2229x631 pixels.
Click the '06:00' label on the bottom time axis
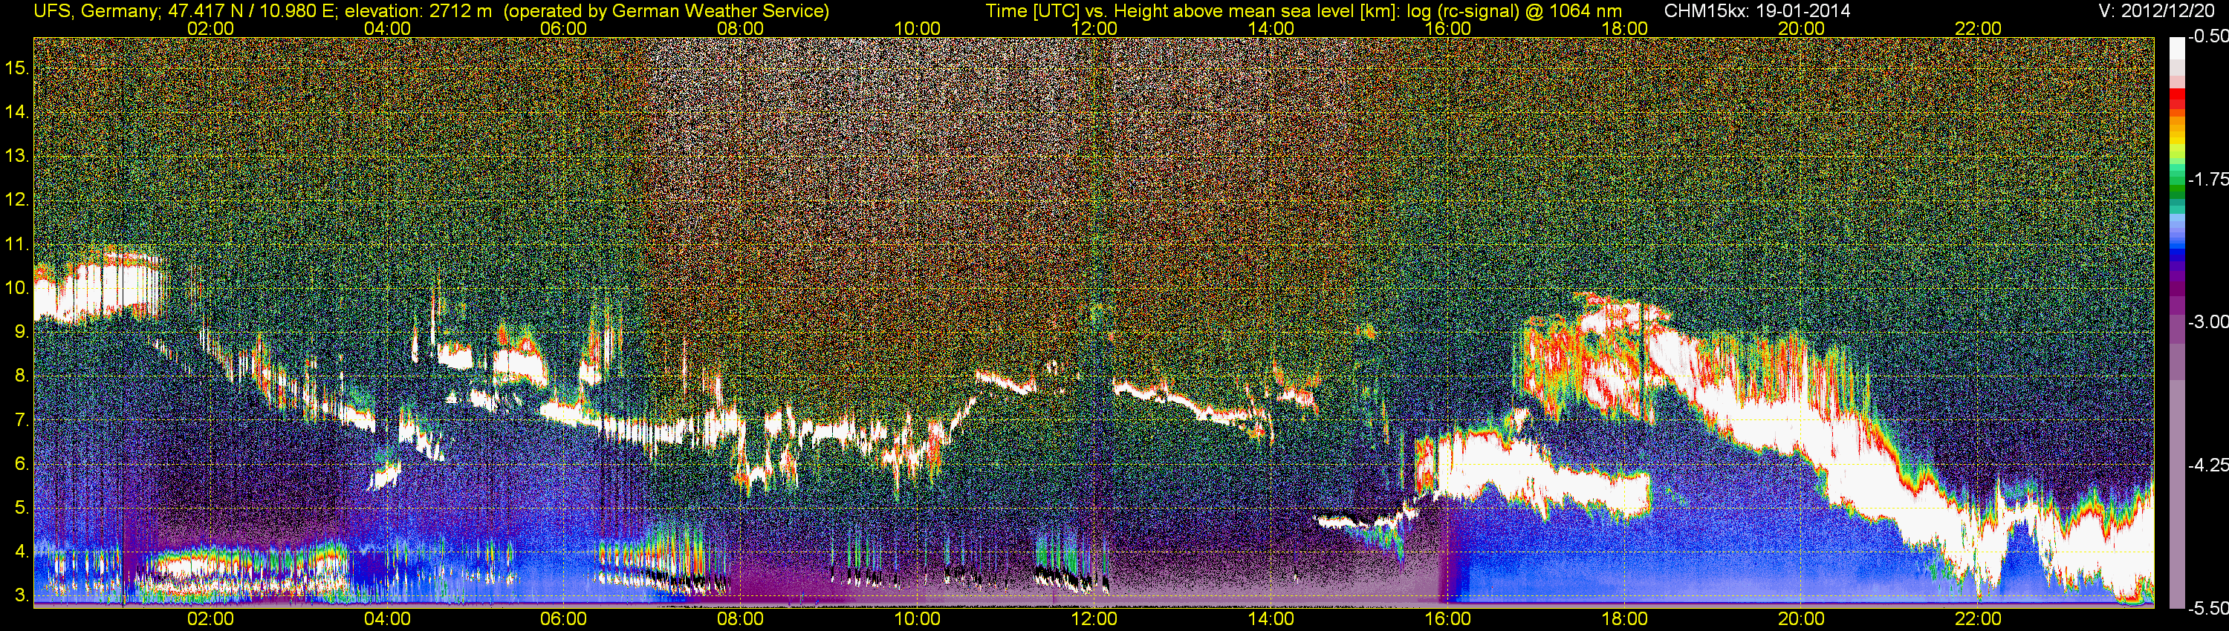pyautogui.click(x=563, y=619)
